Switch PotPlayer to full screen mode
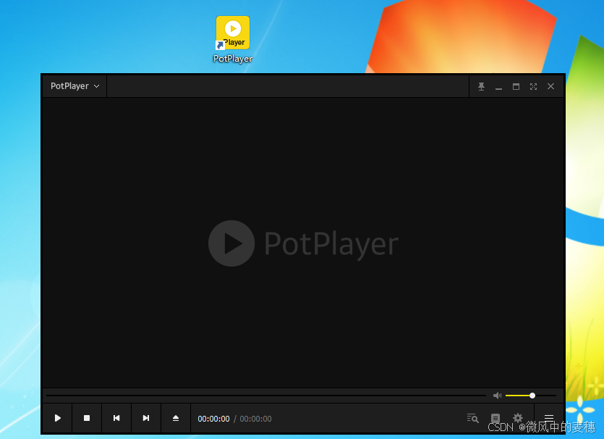Image resolution: width=604 pixels, height=439 pixels. (533, 86)
